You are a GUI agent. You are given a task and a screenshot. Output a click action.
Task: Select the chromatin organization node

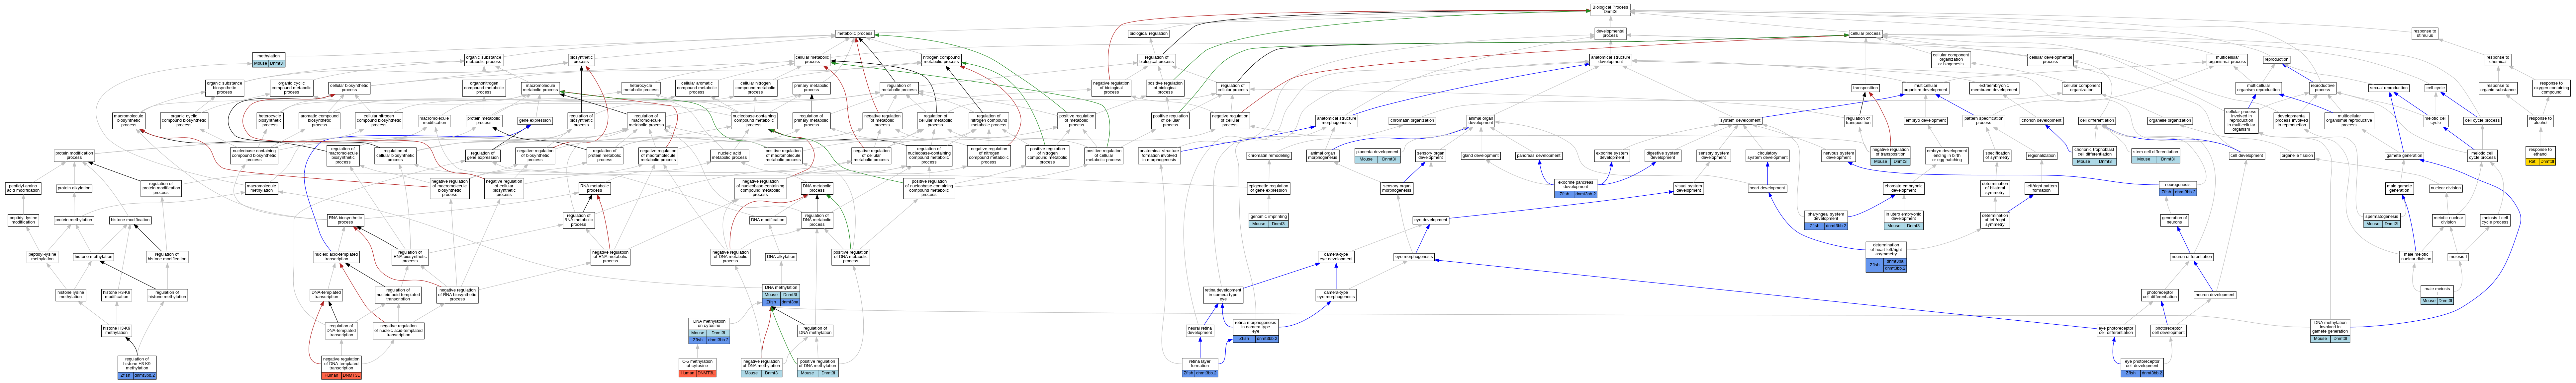1412,121
